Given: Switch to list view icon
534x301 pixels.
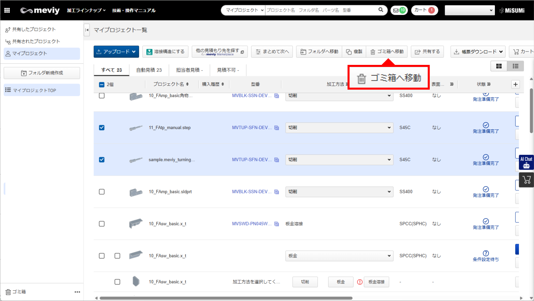Looking at the screenshot, I should tap(515, 66).
